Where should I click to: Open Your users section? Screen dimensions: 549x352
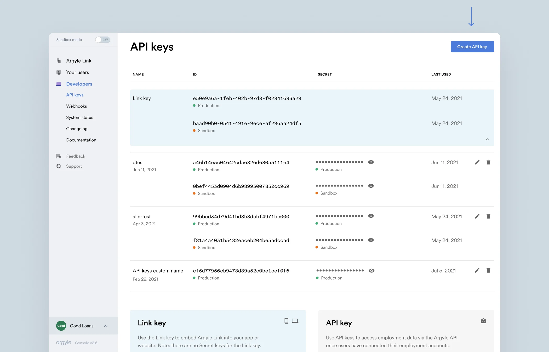(77, 72)
